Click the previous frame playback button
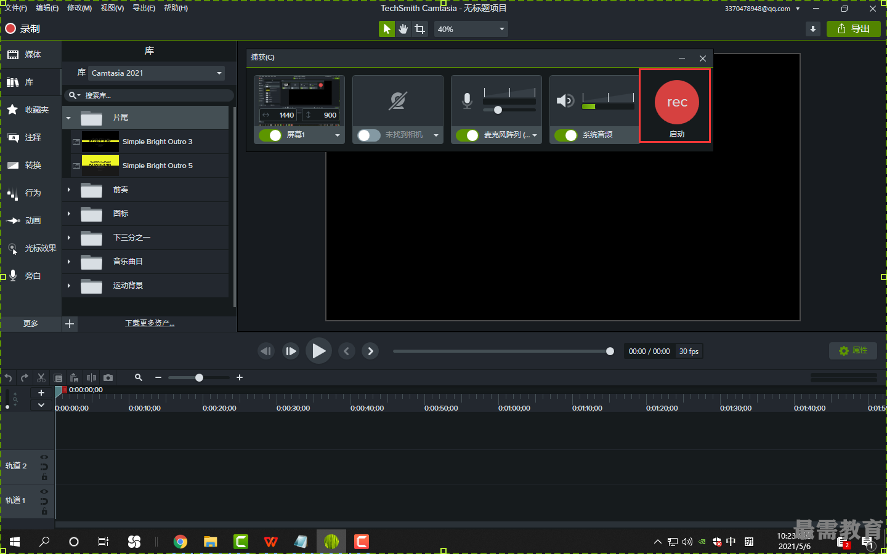 coord(266,351)
